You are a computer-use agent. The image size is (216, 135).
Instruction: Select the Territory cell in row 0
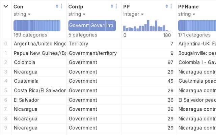78,44
